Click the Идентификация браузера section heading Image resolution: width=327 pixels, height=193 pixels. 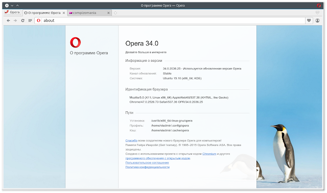point(147,89)
